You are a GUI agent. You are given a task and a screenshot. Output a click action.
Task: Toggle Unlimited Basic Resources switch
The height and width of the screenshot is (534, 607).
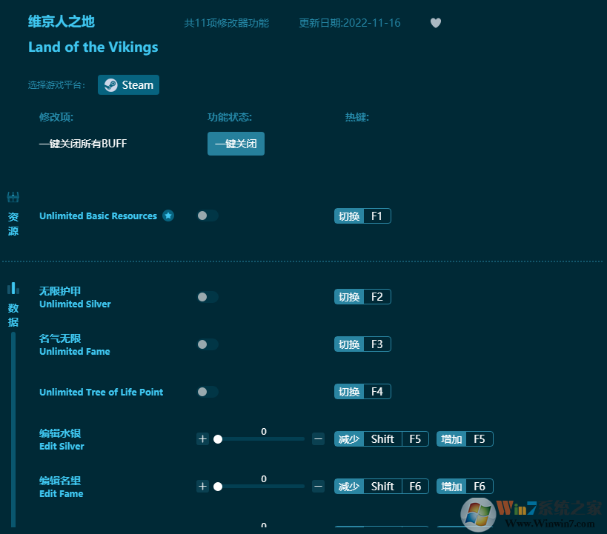tap(208, 216)
